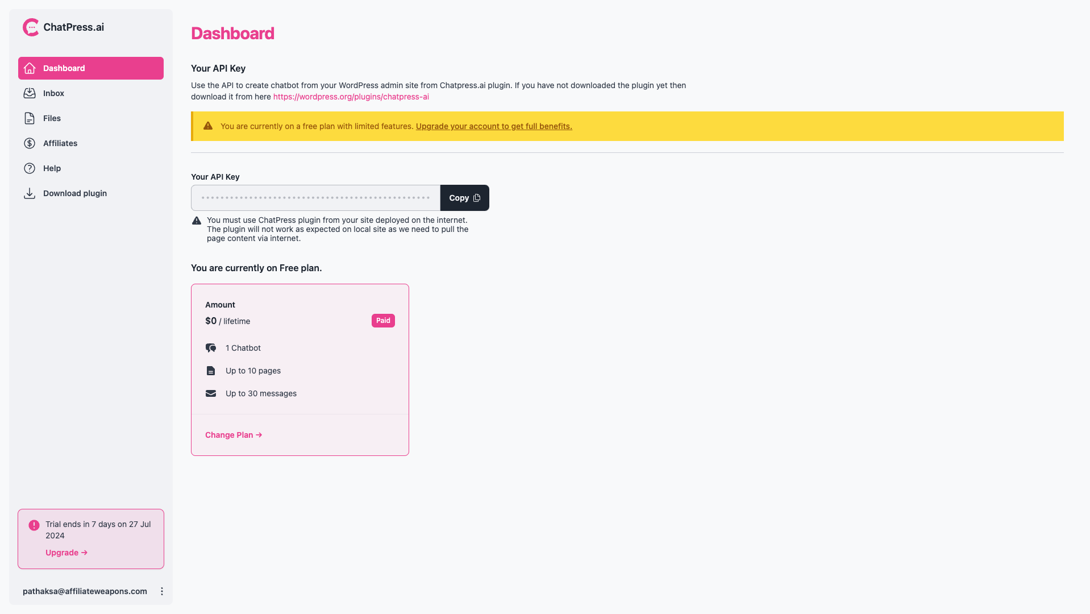Image resolution: width=1090 pixels, height=614 pixels.
Task: Click the masked API key field
Action: (315, 198)
